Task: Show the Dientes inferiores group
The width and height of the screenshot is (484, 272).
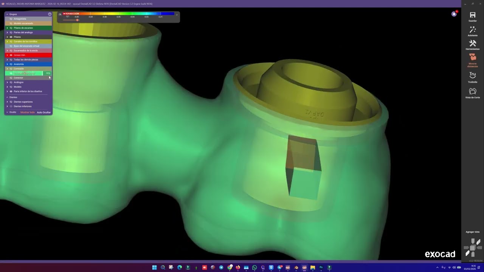Action: pos(11,107)
